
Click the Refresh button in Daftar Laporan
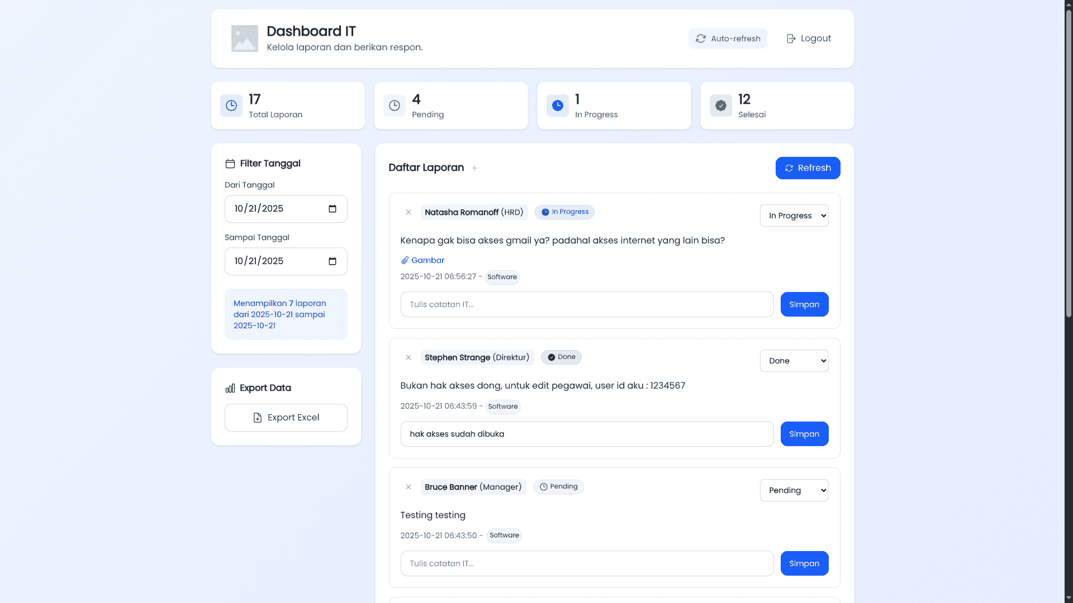(x=808, y=167)
